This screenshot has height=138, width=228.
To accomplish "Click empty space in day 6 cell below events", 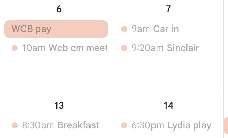I will point(59,73).
